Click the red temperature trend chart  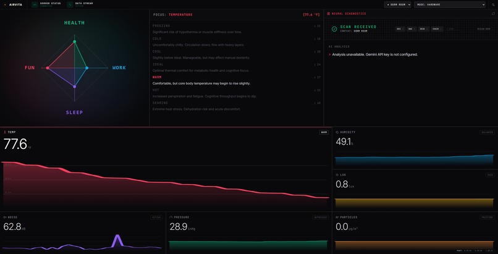click(165, 186)
